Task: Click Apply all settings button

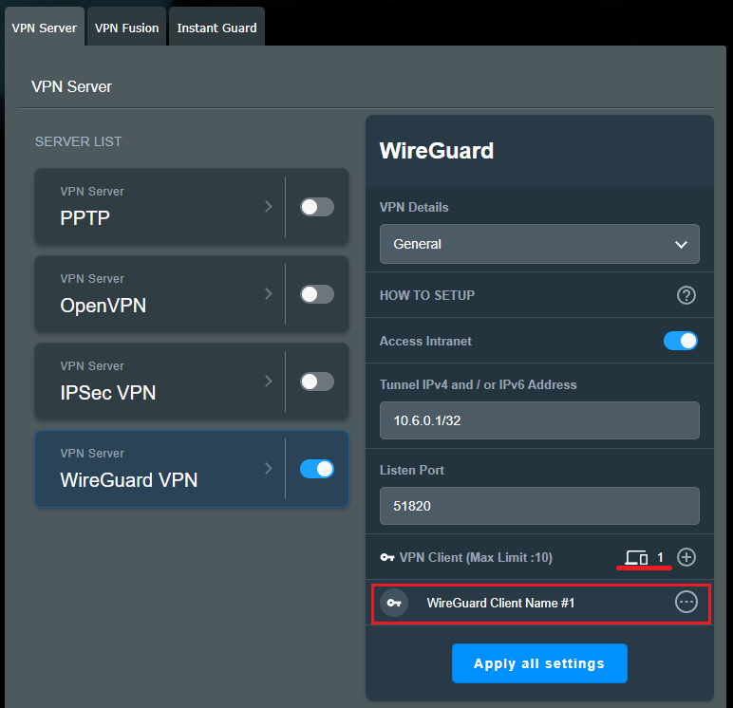Action: [x=539, y=663]
